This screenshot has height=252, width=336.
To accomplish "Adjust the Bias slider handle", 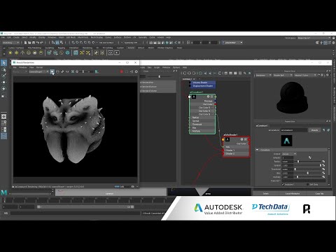I will (x=307, y=173).
